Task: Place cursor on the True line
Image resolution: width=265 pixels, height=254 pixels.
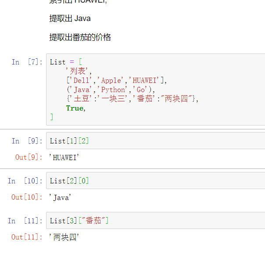Action: 75,108
